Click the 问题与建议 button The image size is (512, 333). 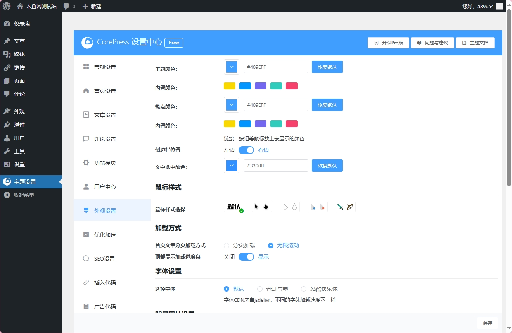tap(432, 43)
